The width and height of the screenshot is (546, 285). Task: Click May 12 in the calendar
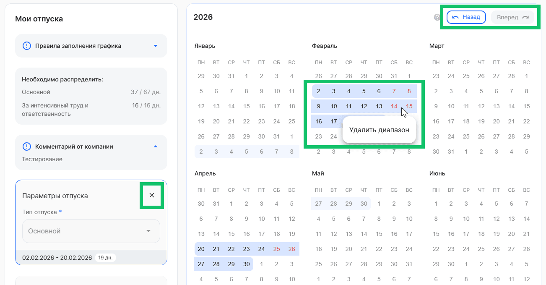click(x=334, y=234)
